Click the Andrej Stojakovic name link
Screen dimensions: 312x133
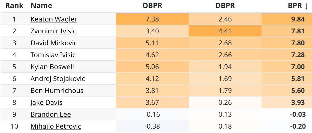point(58,79)
